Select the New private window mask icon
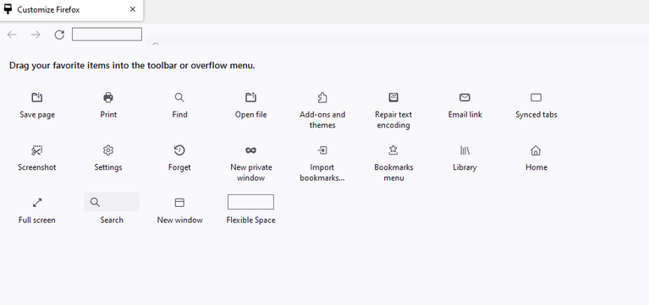The width and height of the screenshot is (649, 305). tap(250, 150)
